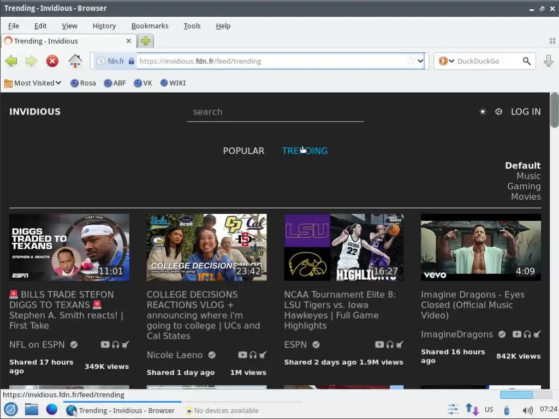Stop page loading with the red X button
Image resolution: width=559 pixels, height=419 pixels.
pyautogui.click(x=52, y=61)
